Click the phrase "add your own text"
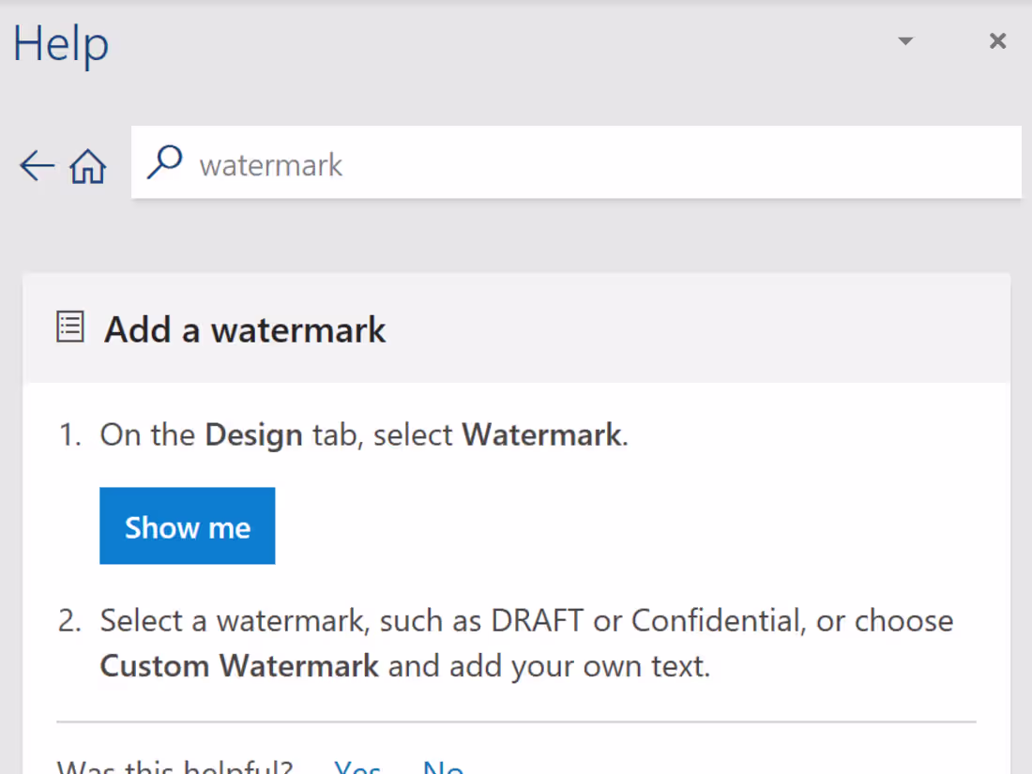The width and height of the screenshot is (1032, 774). click(x=579, y=666)
